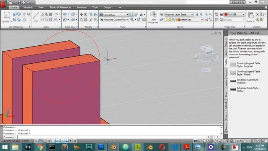268x151 pixels.
Task: Select the Line drawing tool
Action: 36,17
